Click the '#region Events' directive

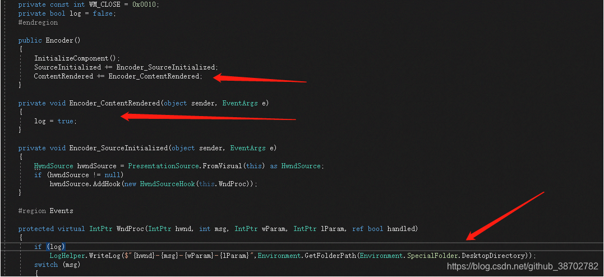45,211
